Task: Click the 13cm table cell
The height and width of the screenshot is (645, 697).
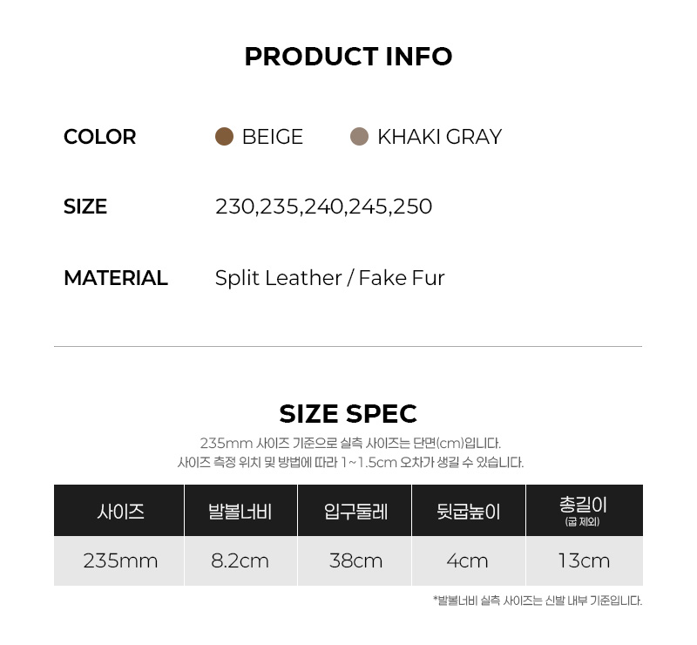Action: pos(584,561)
